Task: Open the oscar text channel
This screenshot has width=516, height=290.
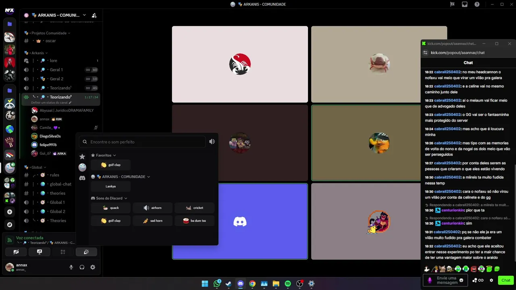Action: [x=61, y=41]
